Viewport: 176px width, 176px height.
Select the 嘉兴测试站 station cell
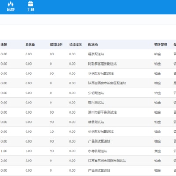(96, 103)
